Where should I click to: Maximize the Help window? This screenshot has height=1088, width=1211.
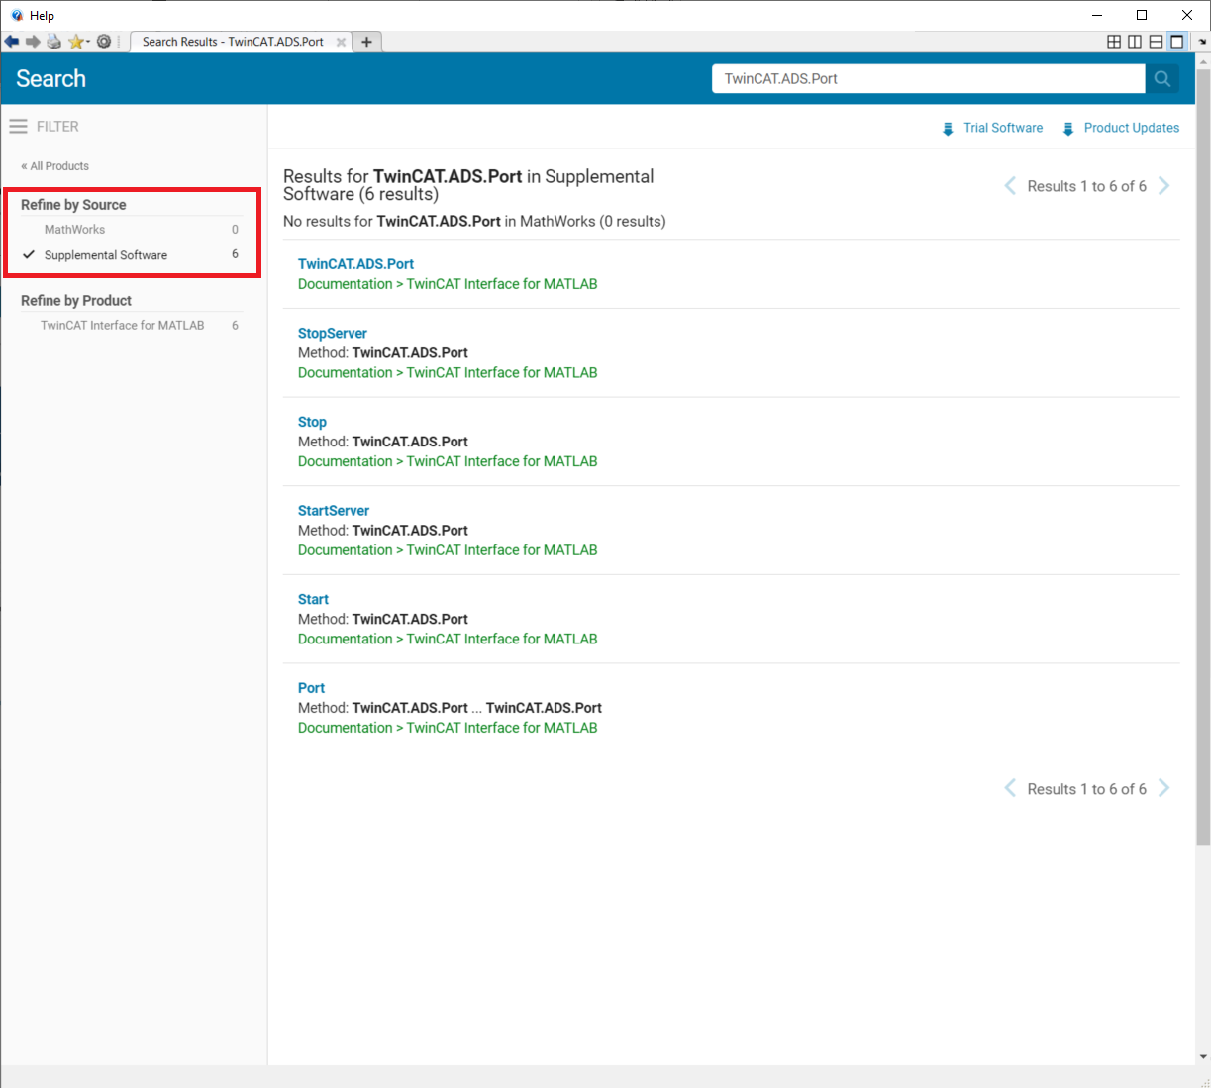(1142, 15)
